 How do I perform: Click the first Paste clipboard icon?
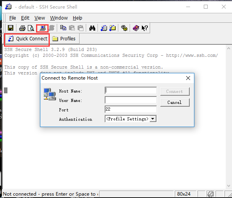pos(72,28)
